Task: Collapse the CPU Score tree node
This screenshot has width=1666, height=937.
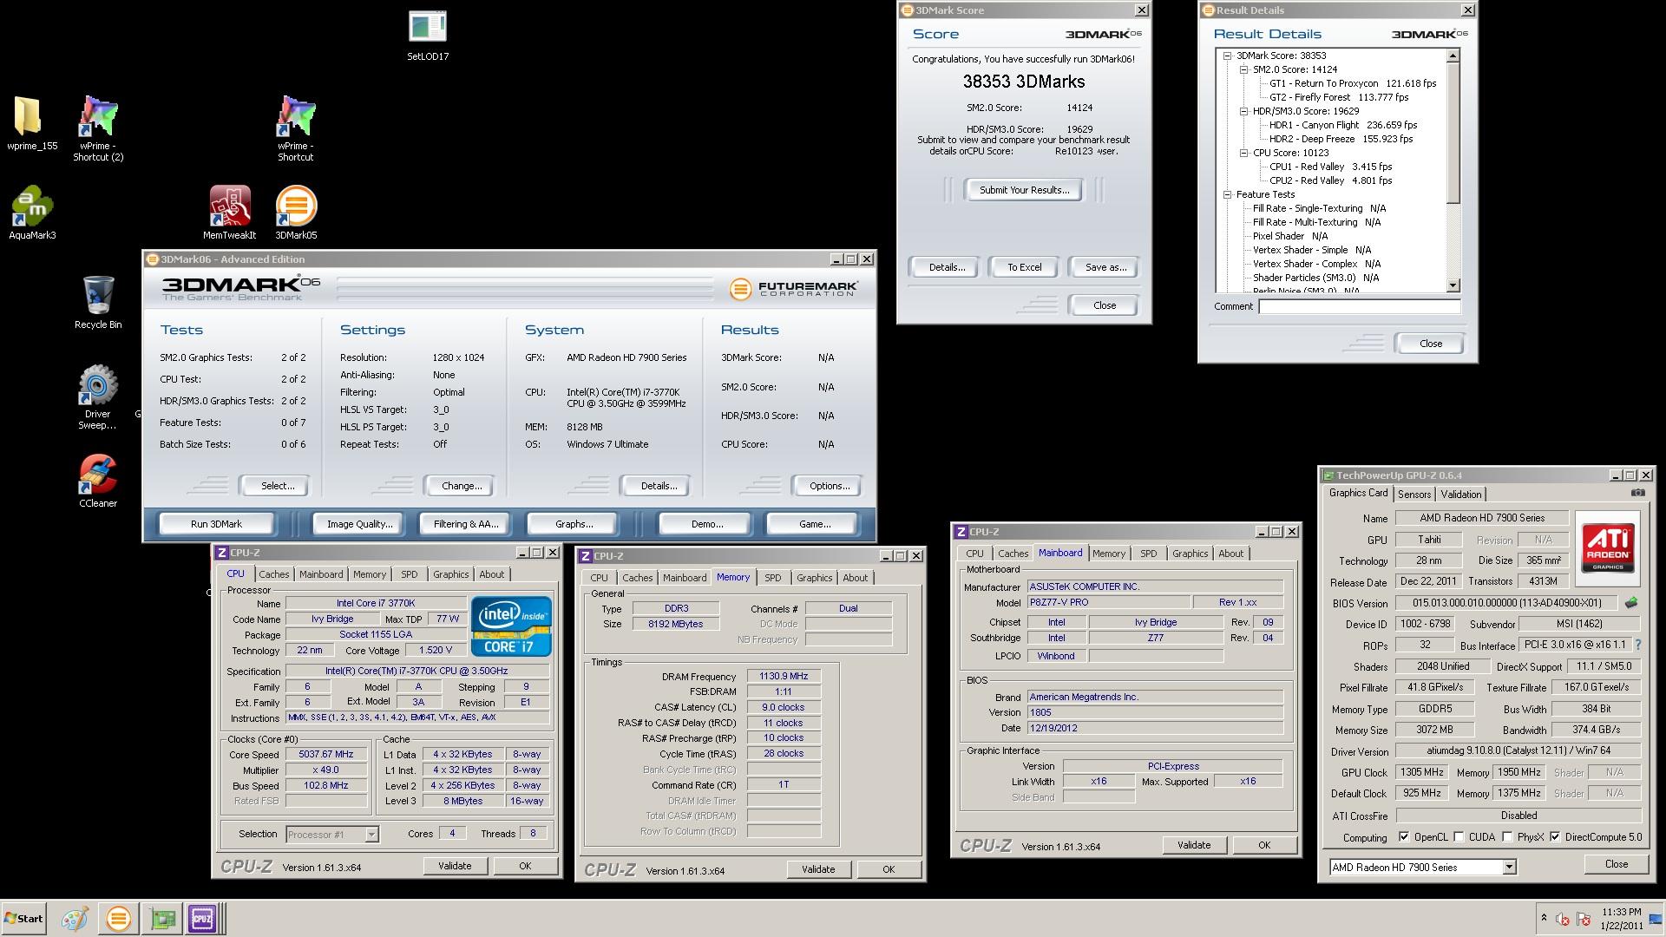Action: [1243, 153]
